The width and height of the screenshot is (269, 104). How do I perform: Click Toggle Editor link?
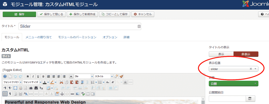(12, 70)
